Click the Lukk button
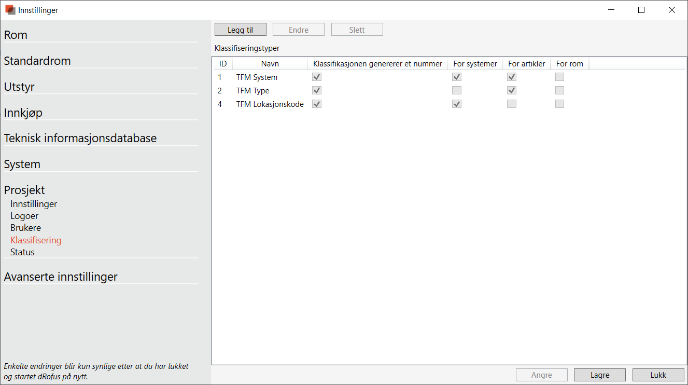This screenshot has width=688, height=385. click(x=658, y=375)
